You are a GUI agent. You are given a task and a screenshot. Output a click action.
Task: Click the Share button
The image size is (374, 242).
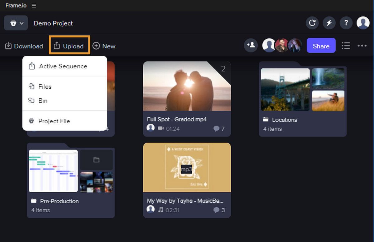[x=321, y=46]
